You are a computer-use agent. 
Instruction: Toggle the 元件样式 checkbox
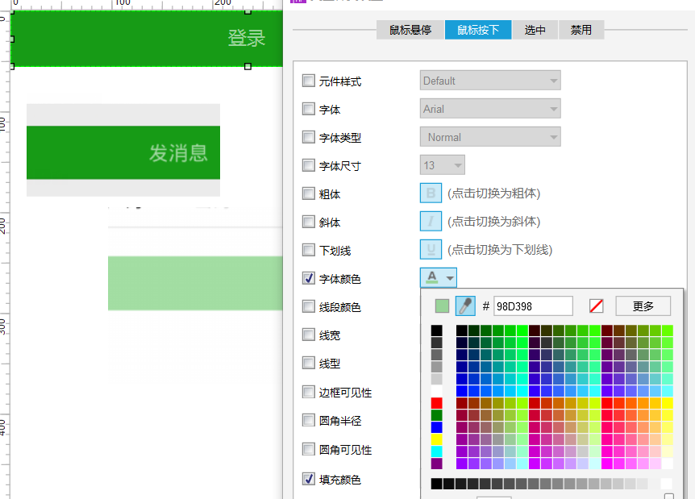click(309, 81)
